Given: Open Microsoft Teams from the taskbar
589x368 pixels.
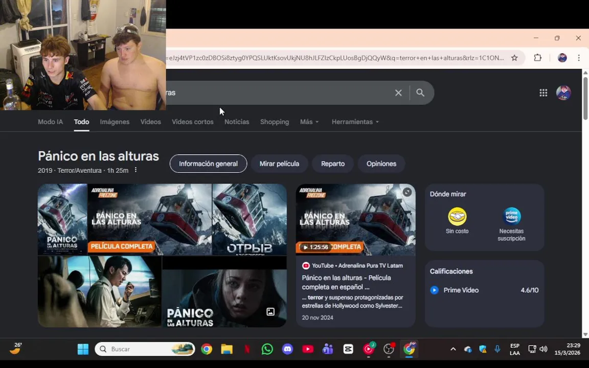Looking at the screenshot, I should 328,349.
